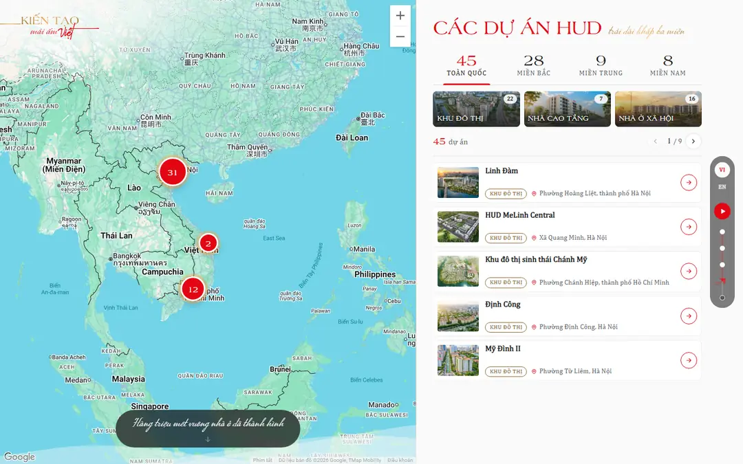Click the Linh Đàm project title
This screenshot has height=464, width=743.
pyautogui.click(x=502, y=171)
